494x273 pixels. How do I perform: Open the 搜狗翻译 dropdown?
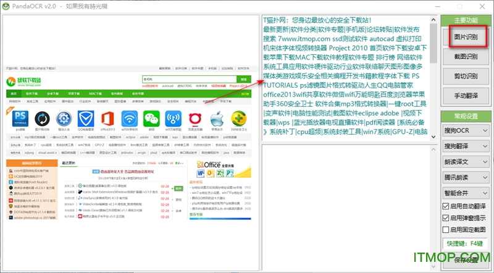pyautogui.click(x=466, y=146)
